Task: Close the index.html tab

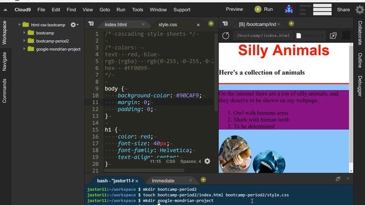Action: point(143,24)
